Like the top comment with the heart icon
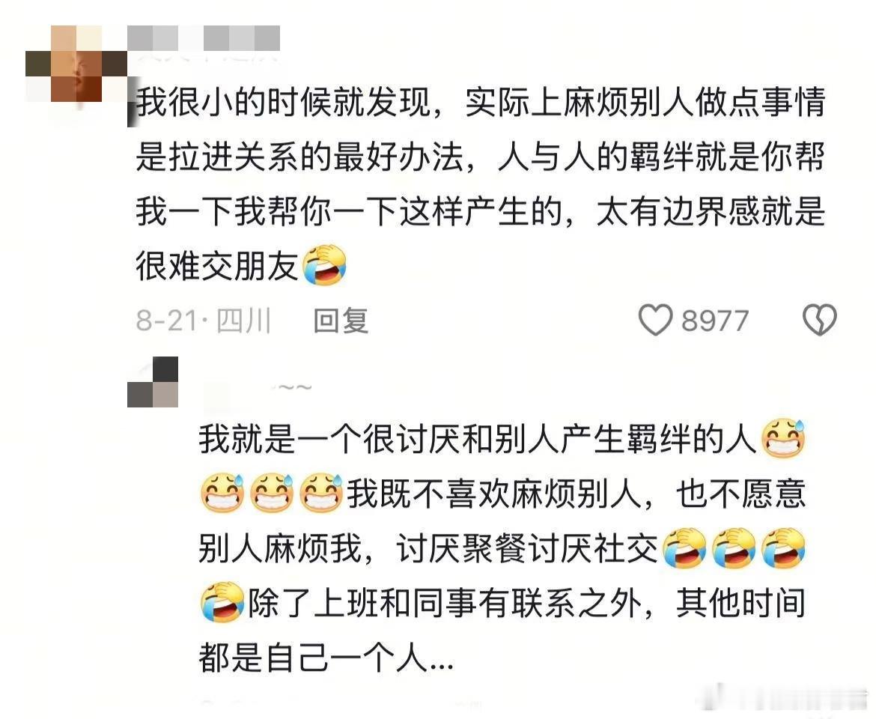This screenshot has height=719, width=876. [x=655, y=320]
